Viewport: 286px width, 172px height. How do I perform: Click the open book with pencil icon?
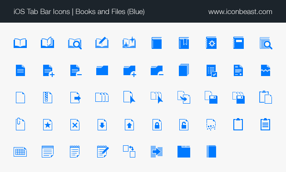click(x=102, y=43)
